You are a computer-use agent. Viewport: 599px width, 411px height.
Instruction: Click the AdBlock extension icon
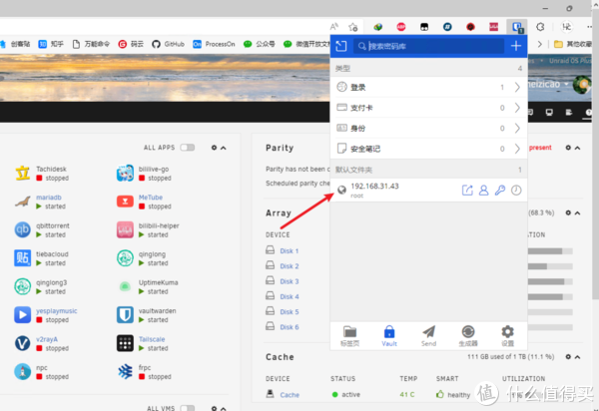pos(401,27)
